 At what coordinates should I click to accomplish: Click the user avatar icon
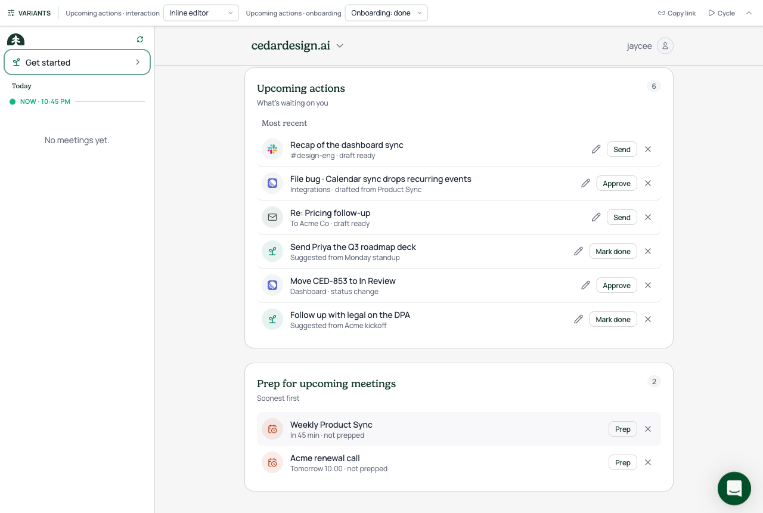(665, 46)
